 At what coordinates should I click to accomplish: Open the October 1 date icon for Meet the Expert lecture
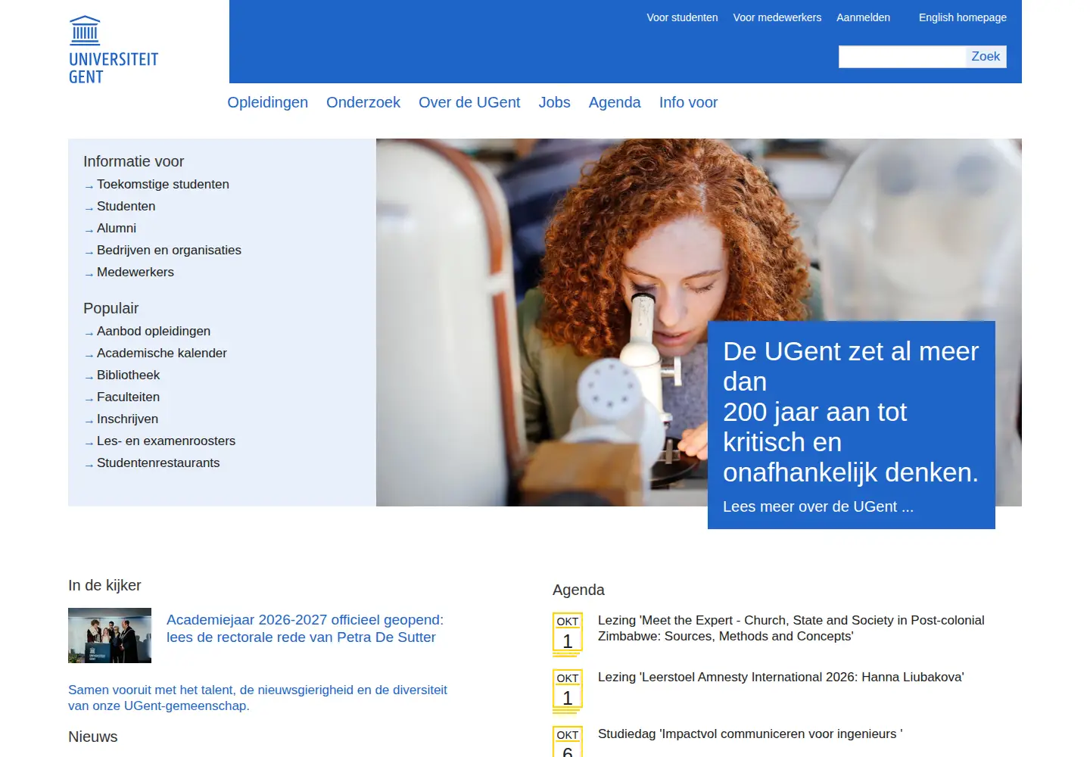[x=568, y=634]
